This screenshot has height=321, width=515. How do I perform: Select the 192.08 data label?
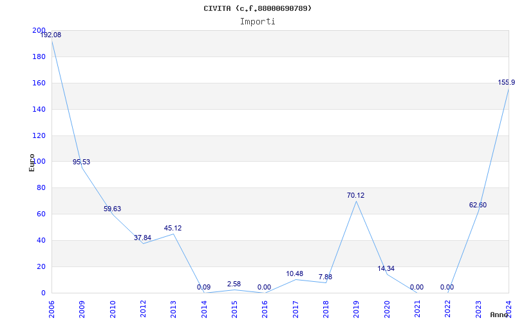51,35
